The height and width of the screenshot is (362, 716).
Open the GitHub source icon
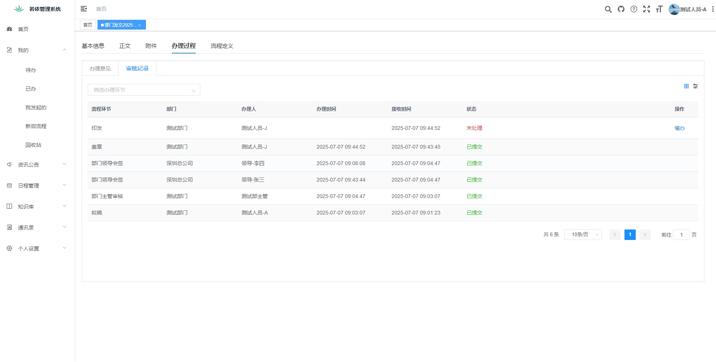tap(621, 9)
